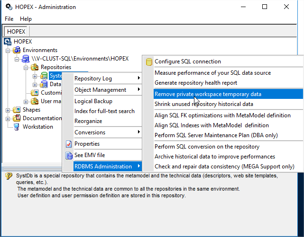The width and height of the screenshot is (304, 237).
Task: Click the Shapes node icon
Action: (x=17, y=110)
